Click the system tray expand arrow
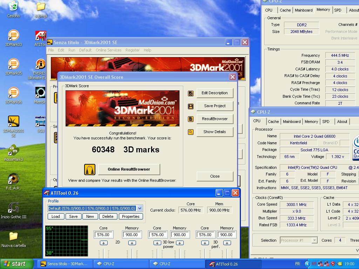Screen dimensions: 359x269 pos(307,264)
